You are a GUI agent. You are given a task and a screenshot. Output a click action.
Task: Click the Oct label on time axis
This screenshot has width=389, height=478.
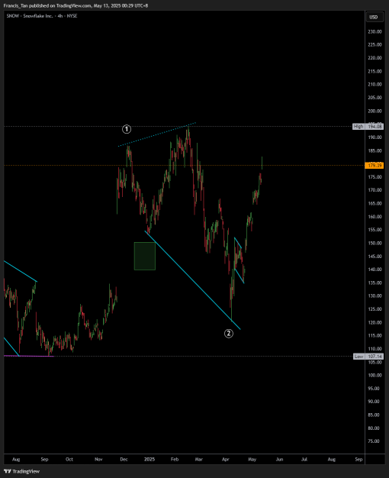coord(69,459)
